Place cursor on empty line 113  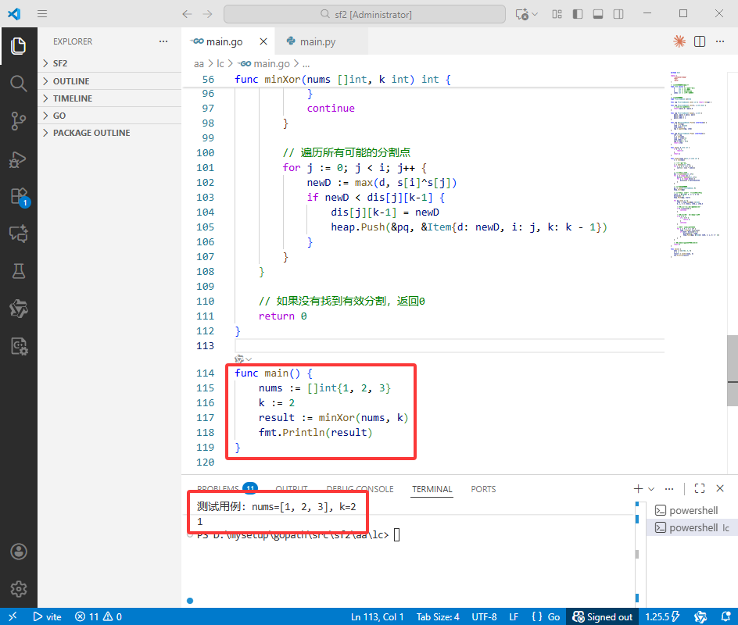pos(450,345)
